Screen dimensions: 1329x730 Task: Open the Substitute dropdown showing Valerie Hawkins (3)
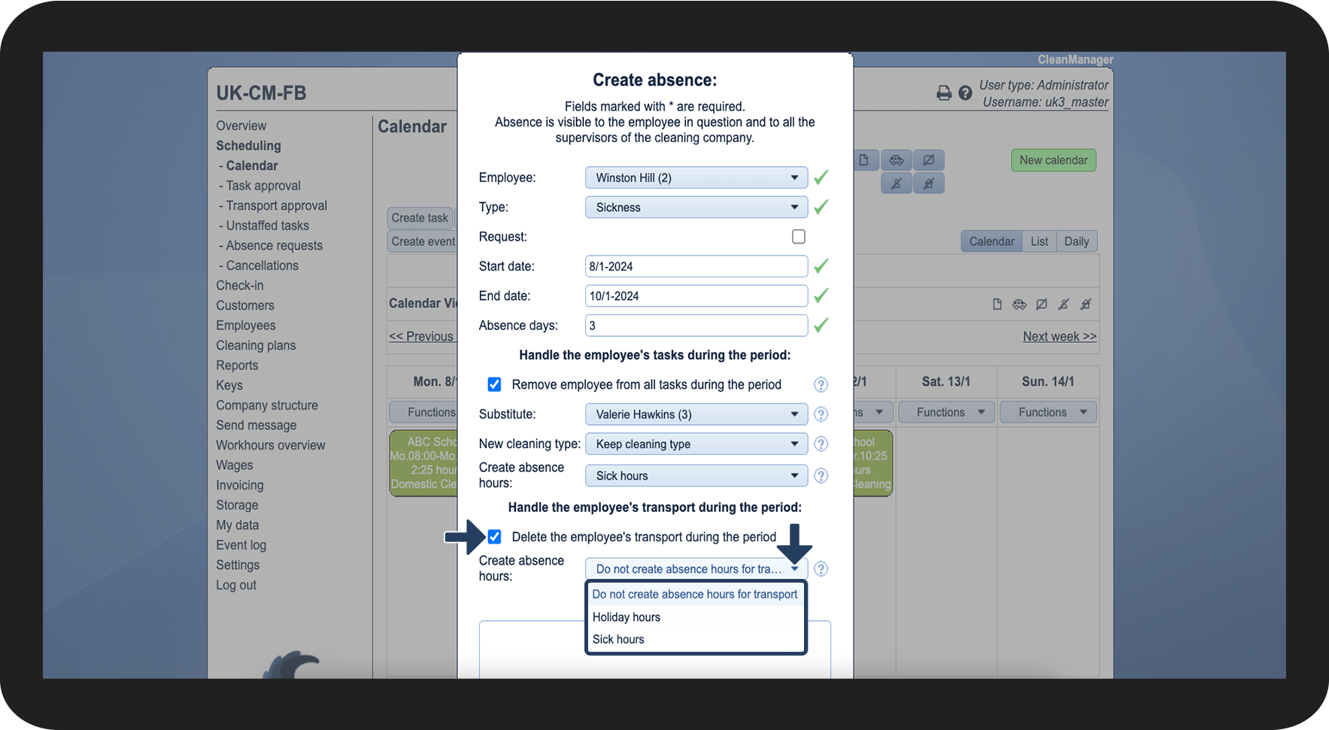pyautogui.click(x=696, y=414)
